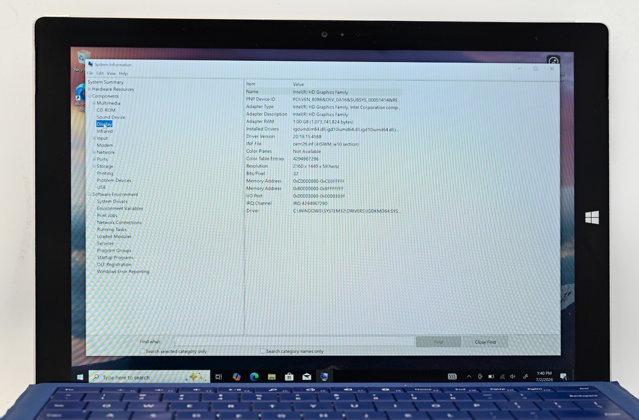This screenshot has height=420, width=639.
Task: Open the Wi-Fi network tray icon
Action: [502, 376]
